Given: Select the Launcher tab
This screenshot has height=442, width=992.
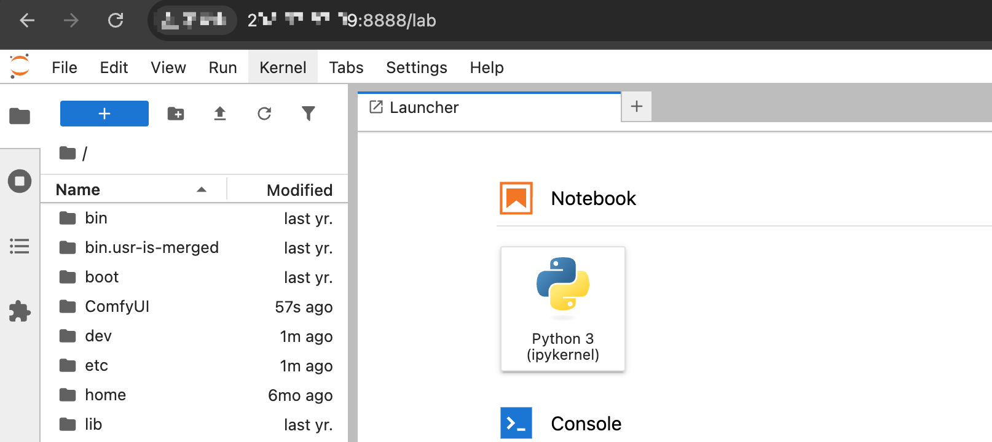Looking at the screenshot, I should 424,107.
